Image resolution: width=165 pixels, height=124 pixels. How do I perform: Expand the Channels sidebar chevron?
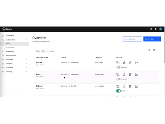pyautogui.click(x=26, y=60)
